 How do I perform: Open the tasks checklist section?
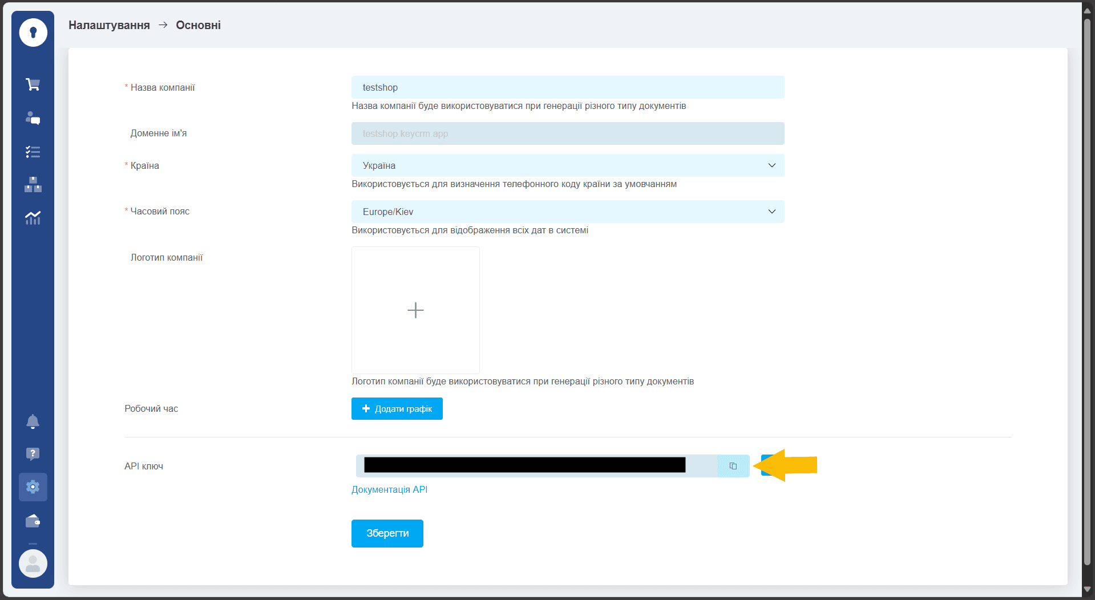point(33,152)
